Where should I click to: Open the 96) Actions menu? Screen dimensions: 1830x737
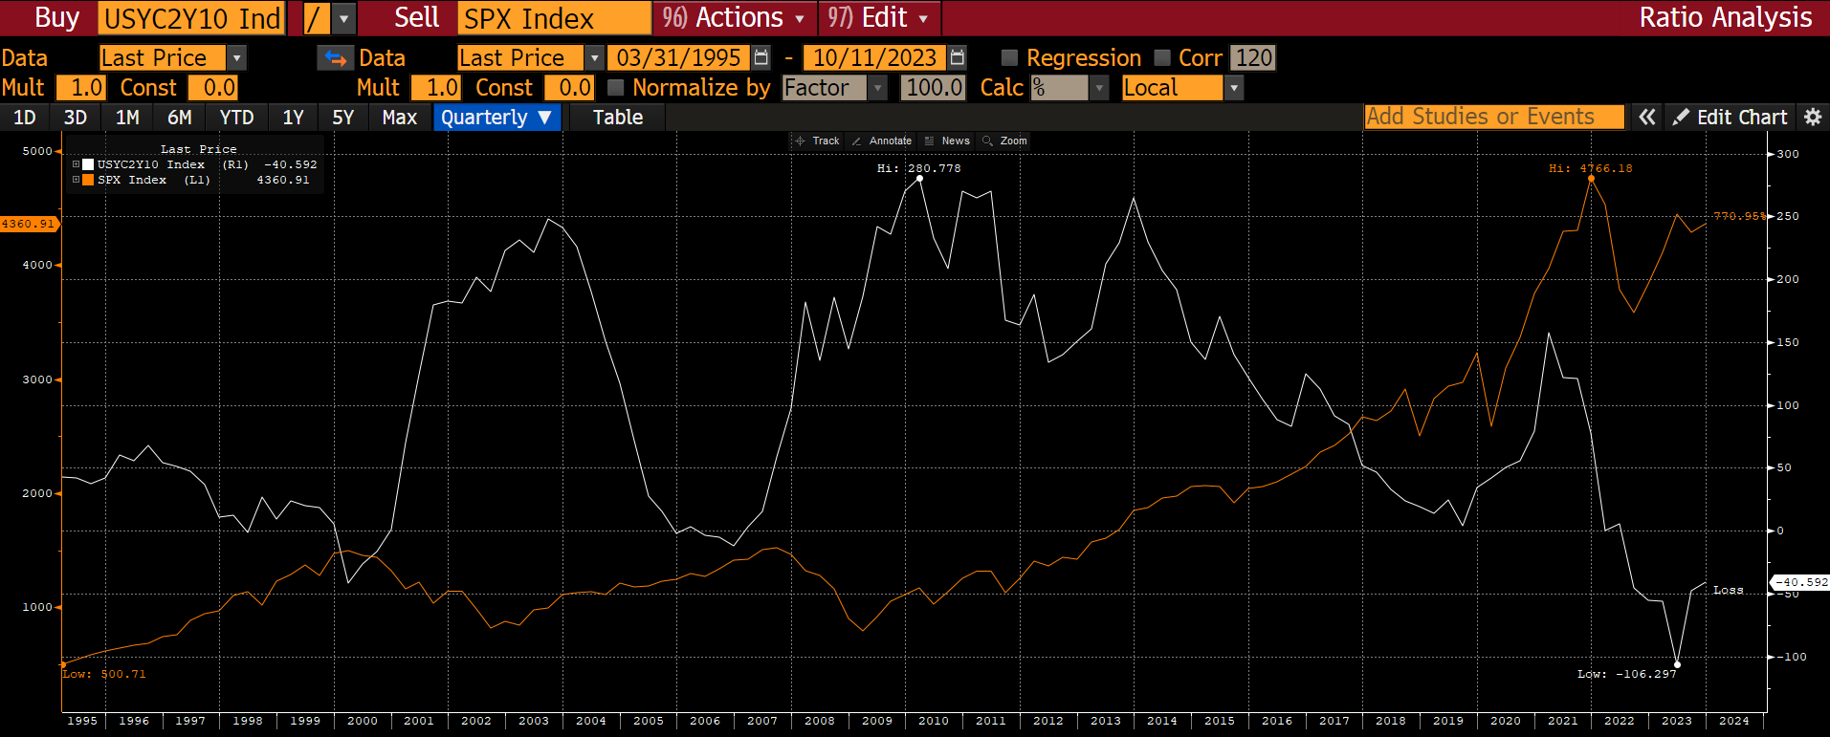735,18
